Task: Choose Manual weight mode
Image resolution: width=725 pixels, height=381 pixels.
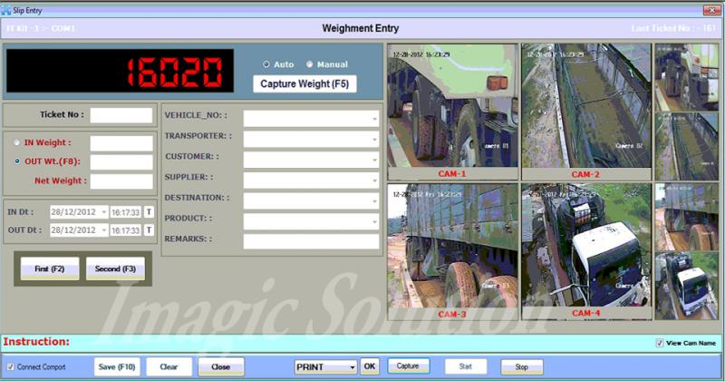Action: (310, 64)
